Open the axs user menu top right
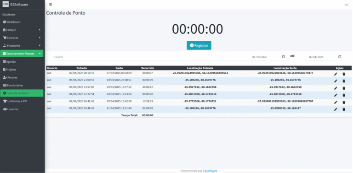The width and height of the screenshot is (353, 173). click(x=346, y=5)
